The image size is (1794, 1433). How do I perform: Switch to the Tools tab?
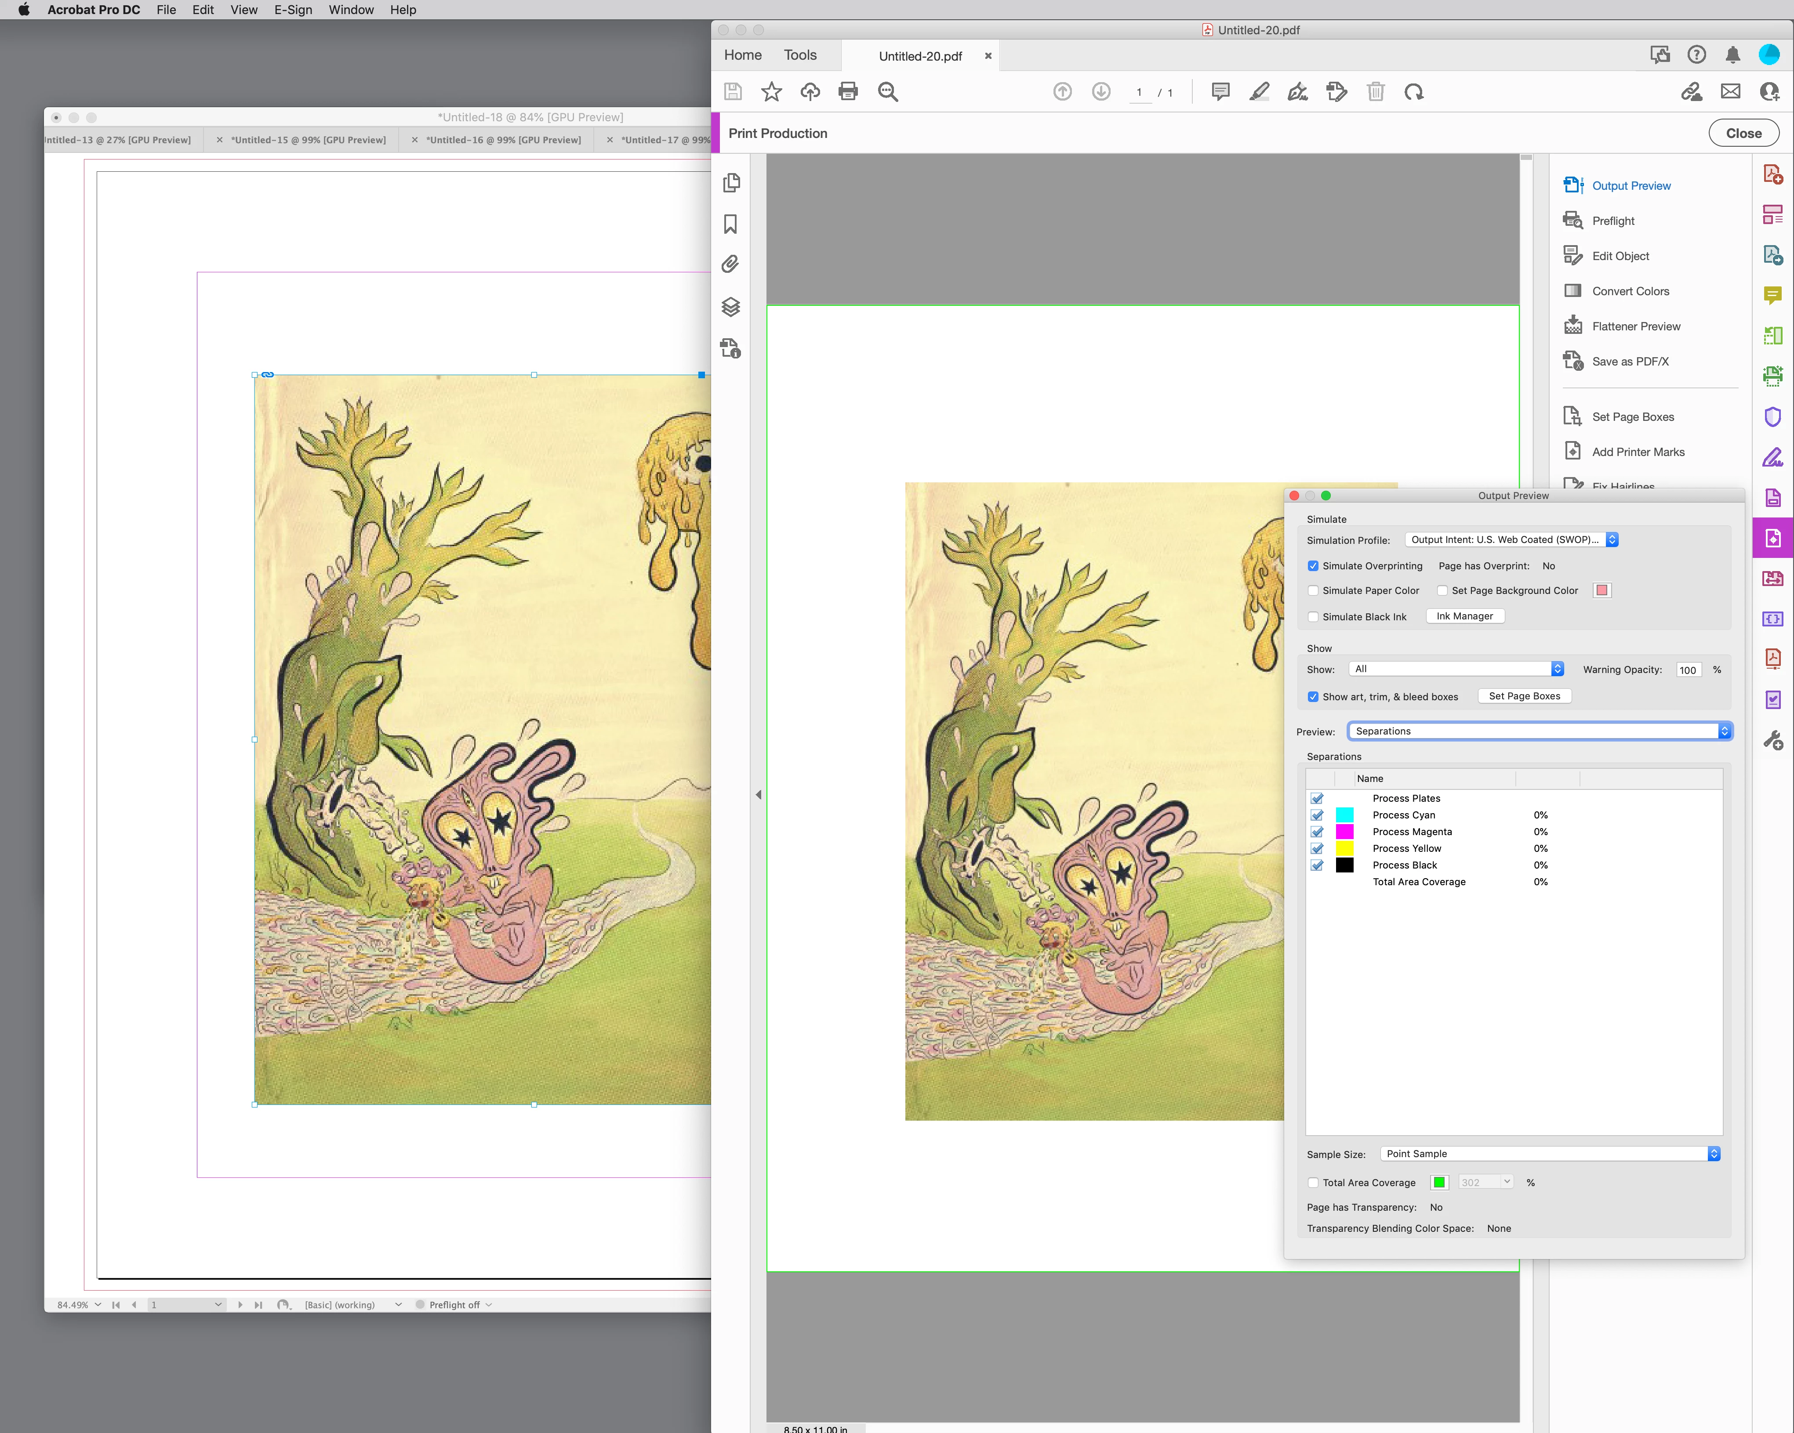[799, 55]
